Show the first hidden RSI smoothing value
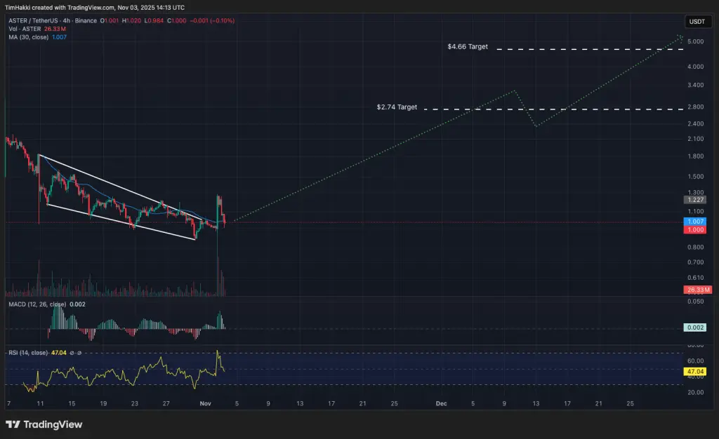Screen dimensions: 719x439 pos(72,353)
